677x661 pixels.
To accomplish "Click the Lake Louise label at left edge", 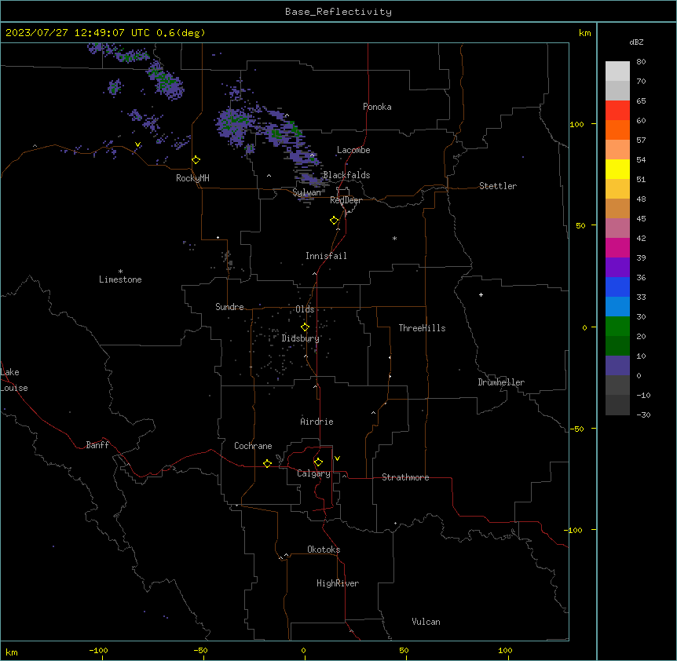I will tap(14, 380).
